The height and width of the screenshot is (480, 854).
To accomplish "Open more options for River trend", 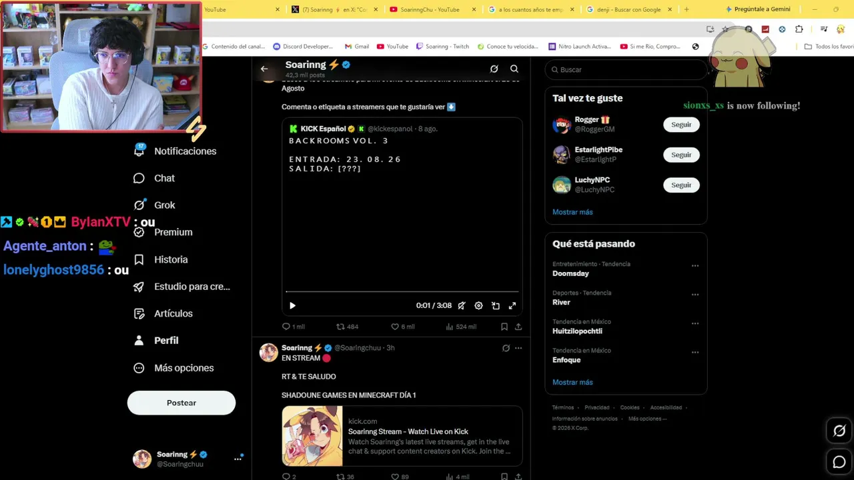I will tap(695, 294).
